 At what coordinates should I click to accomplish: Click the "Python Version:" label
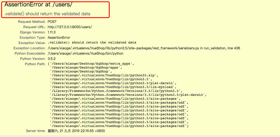(33, 59)
